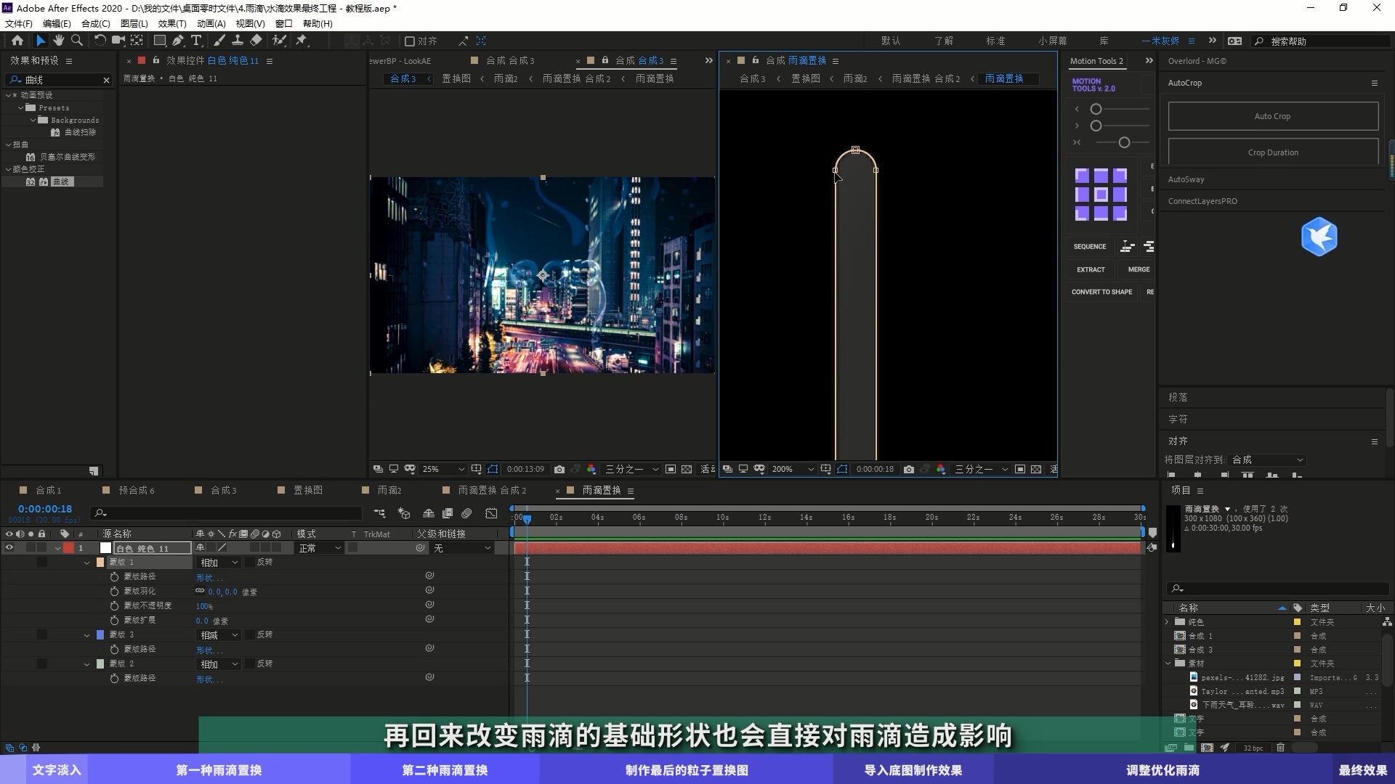Open 效果(T) menu
Screen dimensions: 1395x784
click(172, 23)
